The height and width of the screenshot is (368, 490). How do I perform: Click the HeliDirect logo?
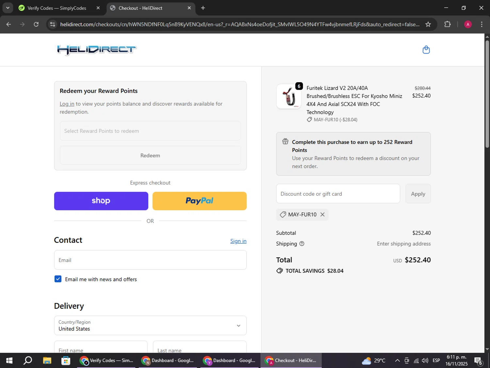(97, 50)
